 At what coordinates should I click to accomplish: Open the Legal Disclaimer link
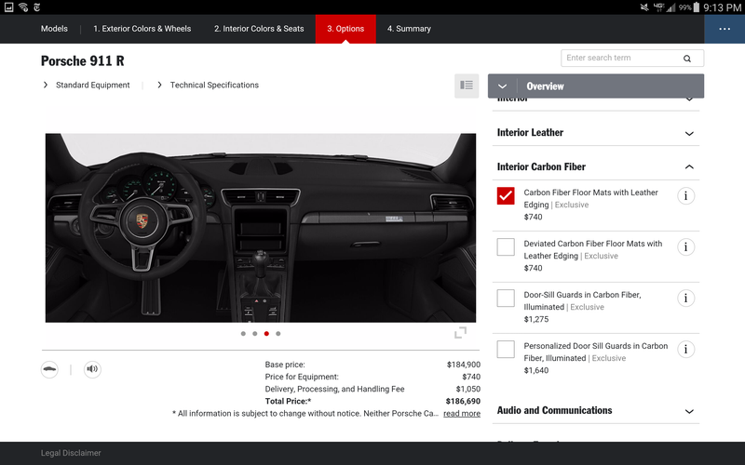click(x=71, y=453)
